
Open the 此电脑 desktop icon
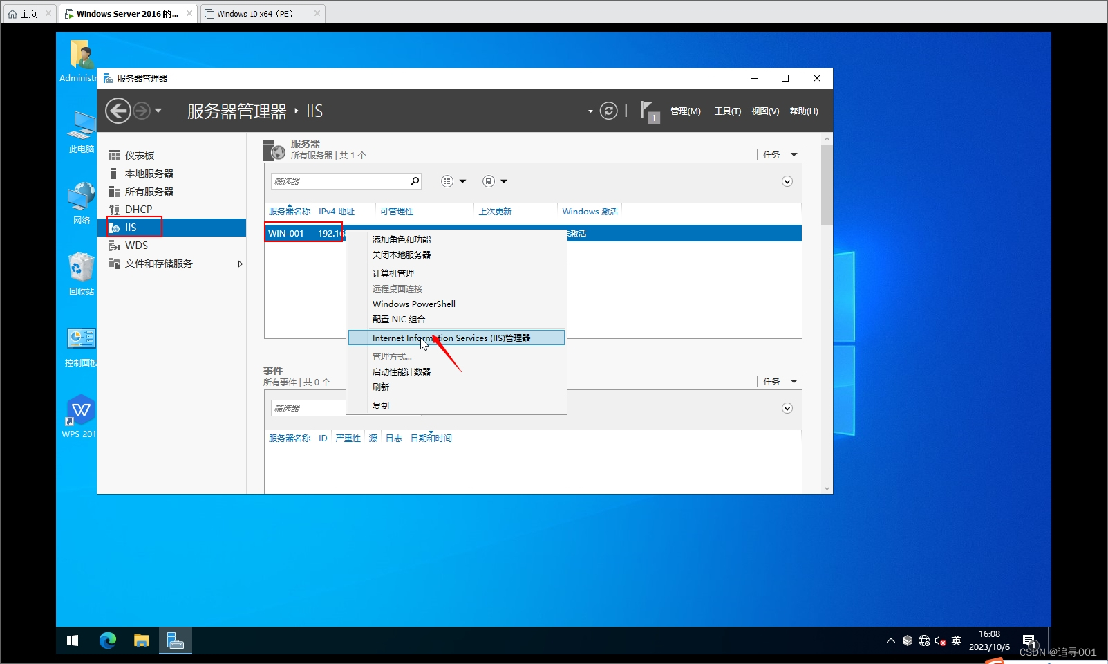click(81, 131)
